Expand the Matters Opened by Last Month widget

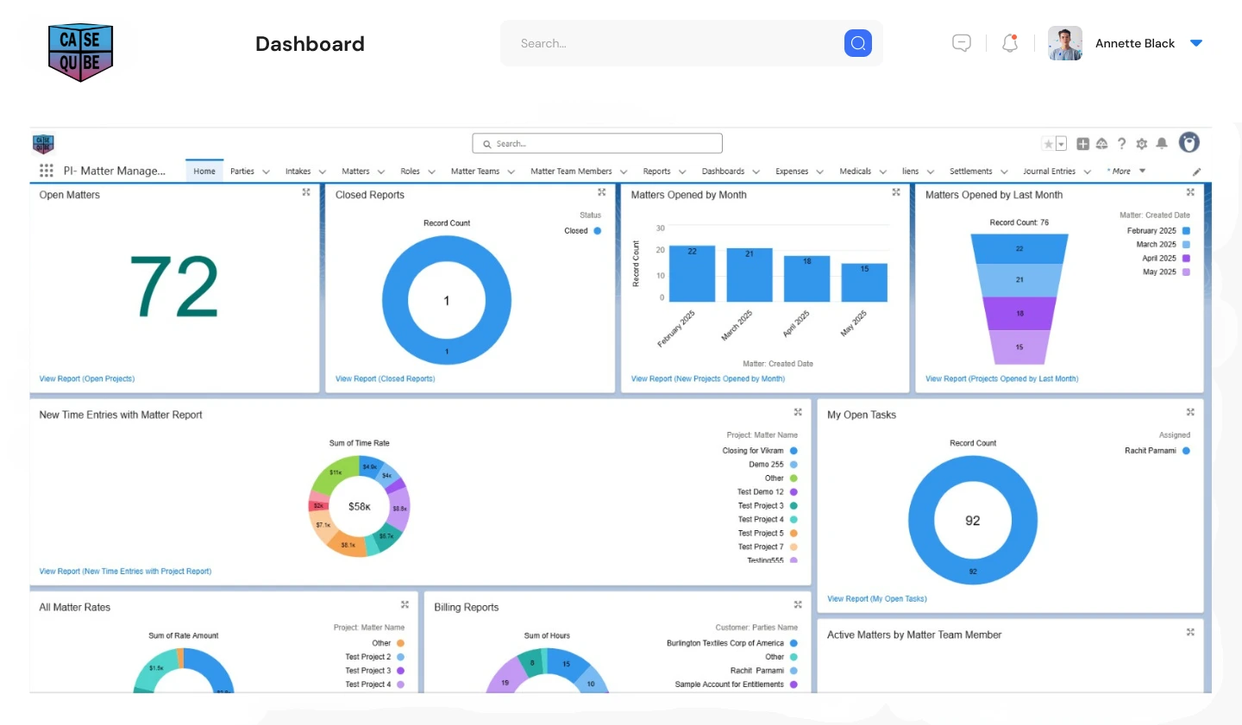1190,192
